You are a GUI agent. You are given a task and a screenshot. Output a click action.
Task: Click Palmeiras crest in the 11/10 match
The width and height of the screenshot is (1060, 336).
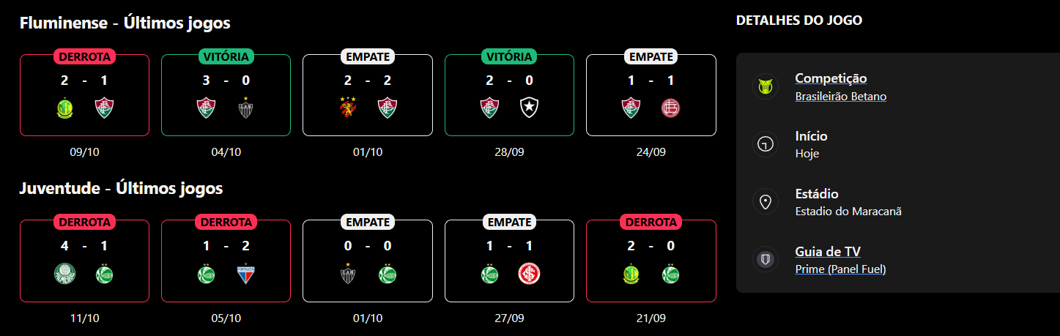[x=65, y=275]
